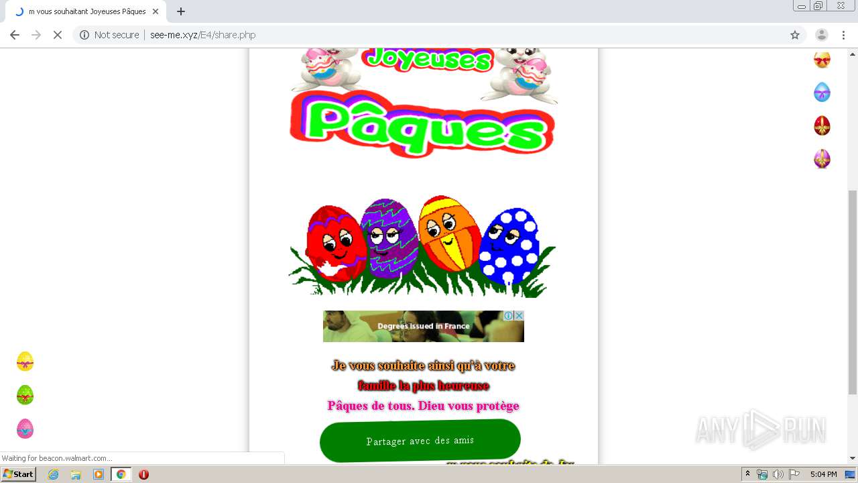Click the 'Je vous souhaite ainsi qu'à votre' text
This screenshot has width=858, height=483.
coord(423,366)
